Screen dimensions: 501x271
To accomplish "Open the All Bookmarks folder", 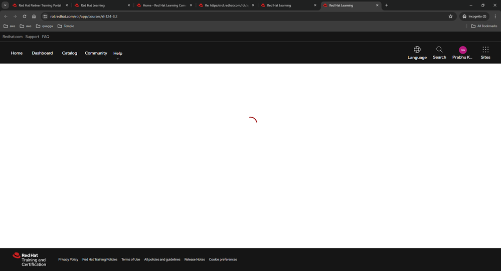I will click(x=484, y=26).
